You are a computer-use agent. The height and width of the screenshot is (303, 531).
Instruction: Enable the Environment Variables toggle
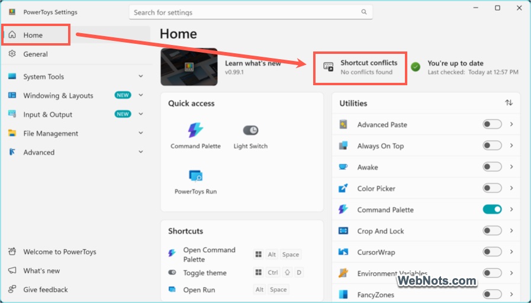click(492, 273)
